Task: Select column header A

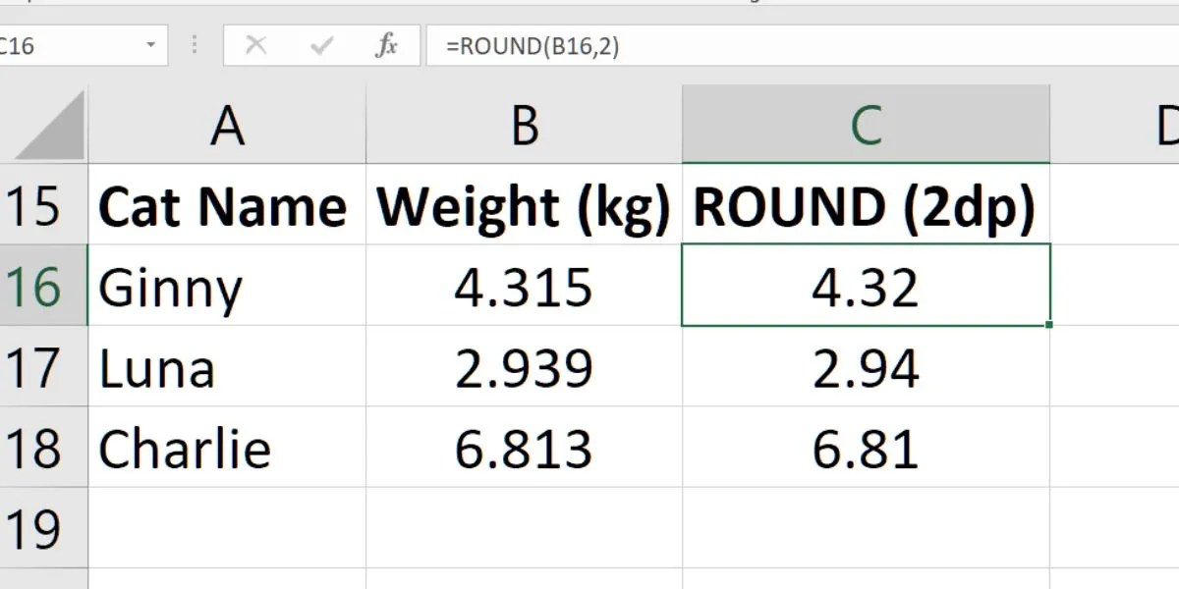Action: [x=226, y=123]
